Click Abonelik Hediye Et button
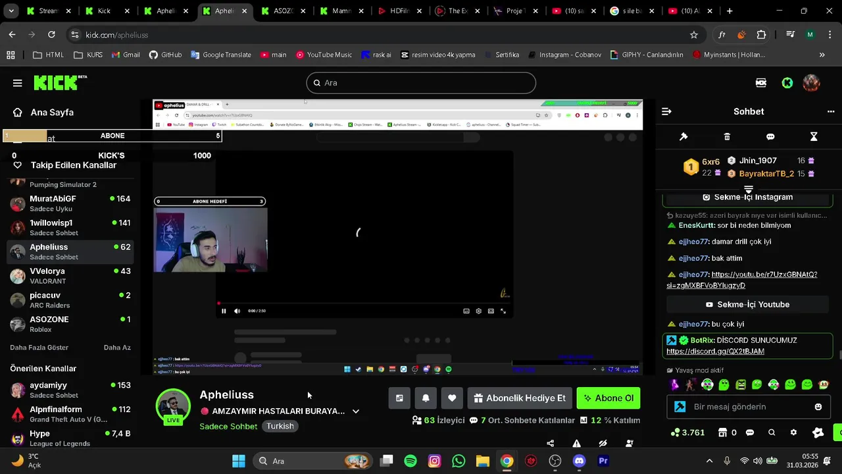 tap(520, 398)
